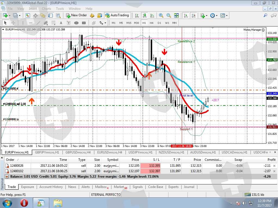278x208 pixels.
Task: Select the Text Label tool
Action: 68,23
